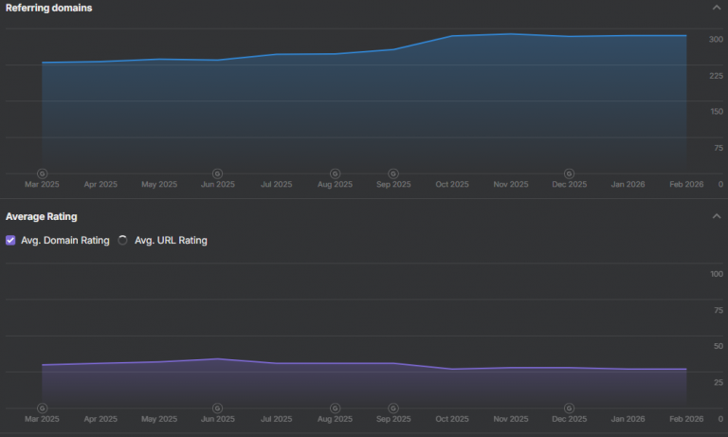Viewport: 728px width, 437px height.
Task: Click the 300 value on Referring domains axis
Action: pos(716,40)
